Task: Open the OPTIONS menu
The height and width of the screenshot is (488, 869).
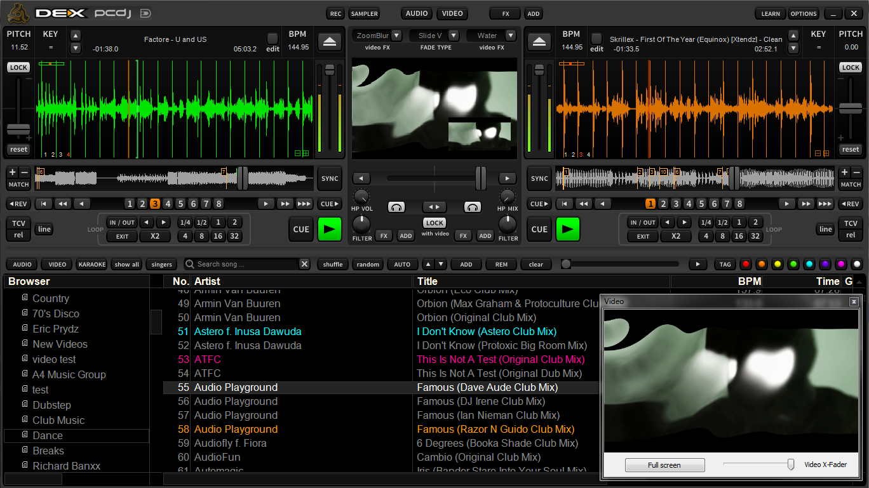Action: coord(804,13)
